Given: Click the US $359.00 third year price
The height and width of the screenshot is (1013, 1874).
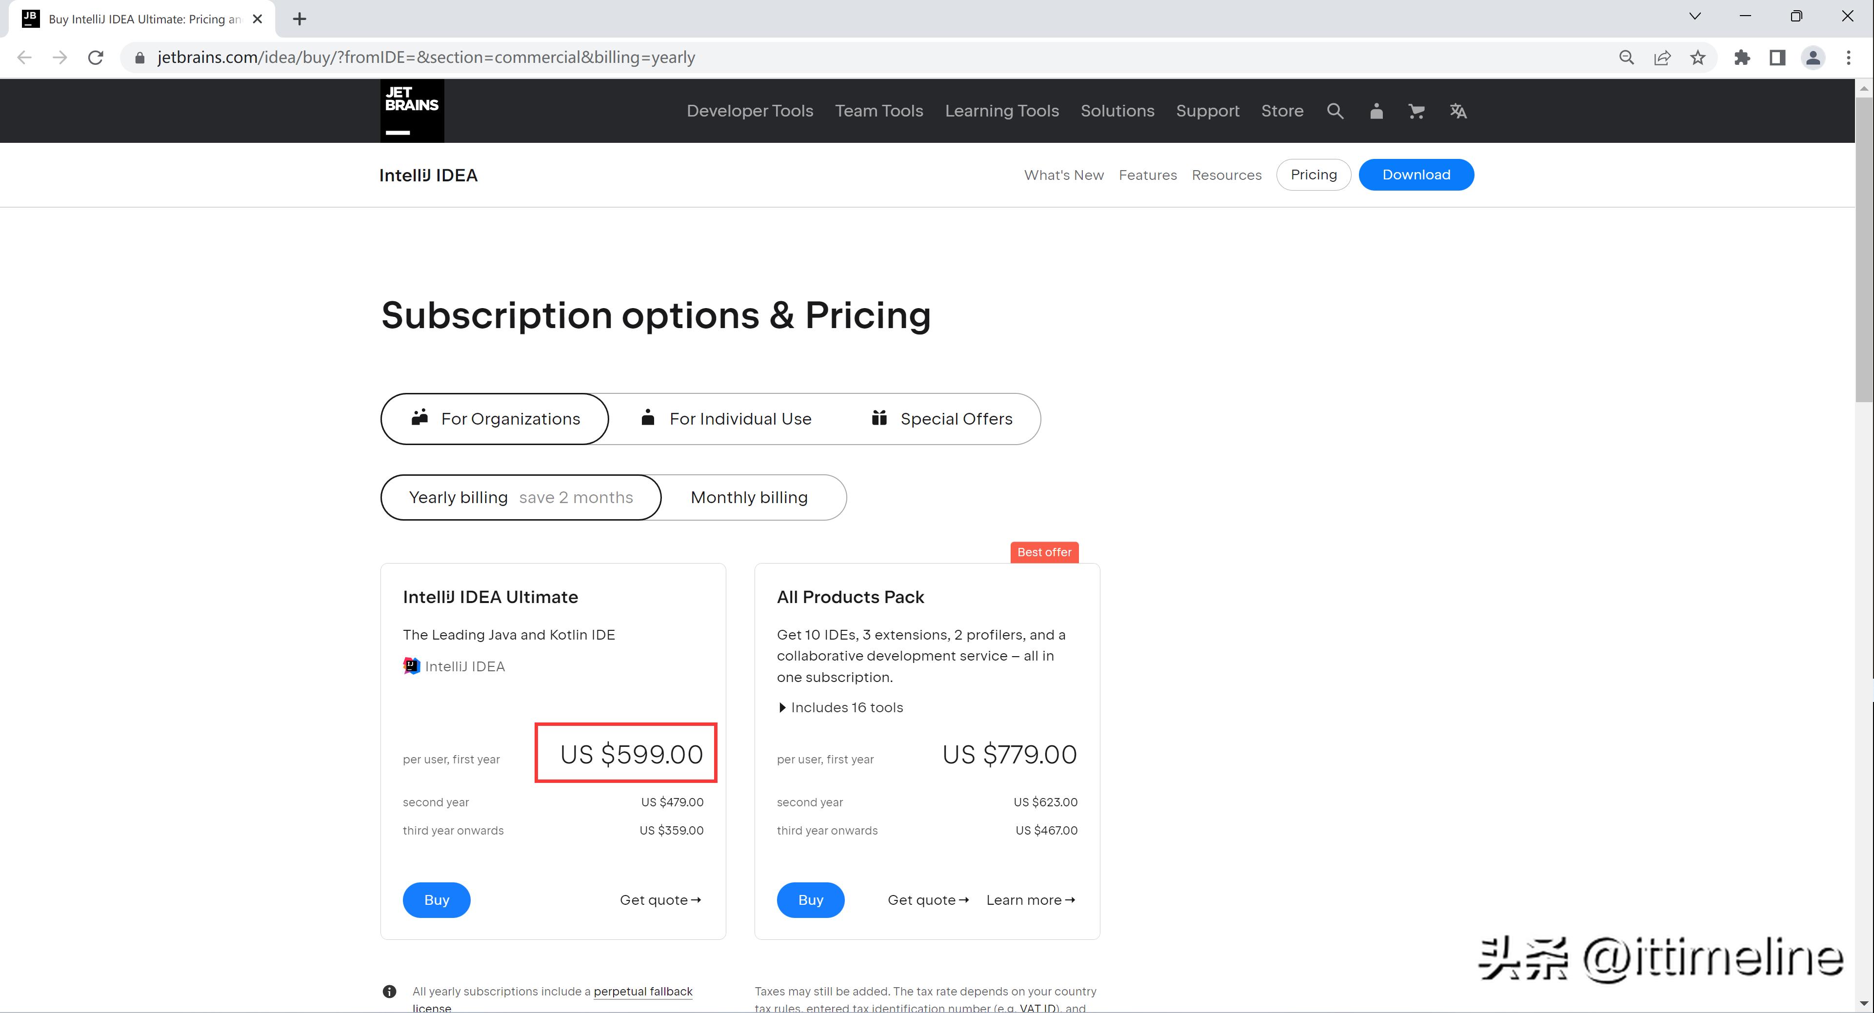Looking at the screenshot, I should coord(672,831).
